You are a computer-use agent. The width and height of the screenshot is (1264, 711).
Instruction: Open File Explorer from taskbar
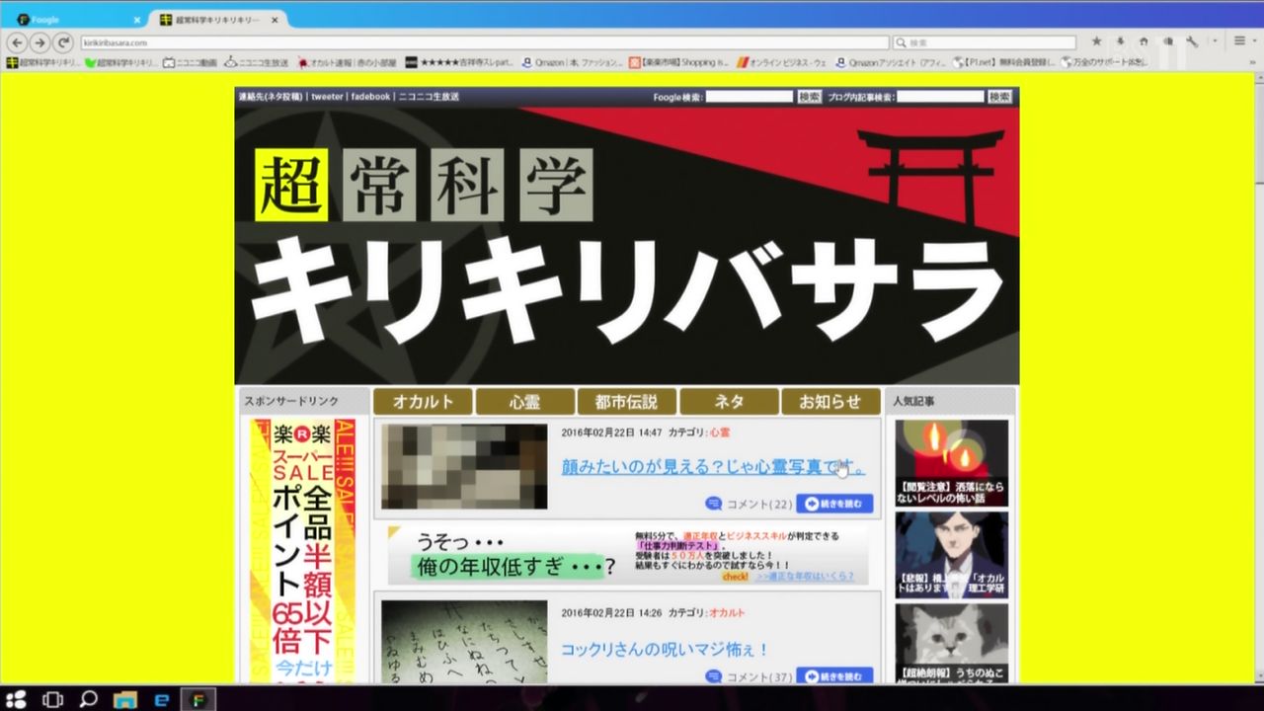point(124,699)
